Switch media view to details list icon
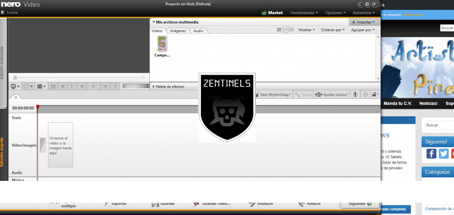454x215 pixels. (292, 30)
